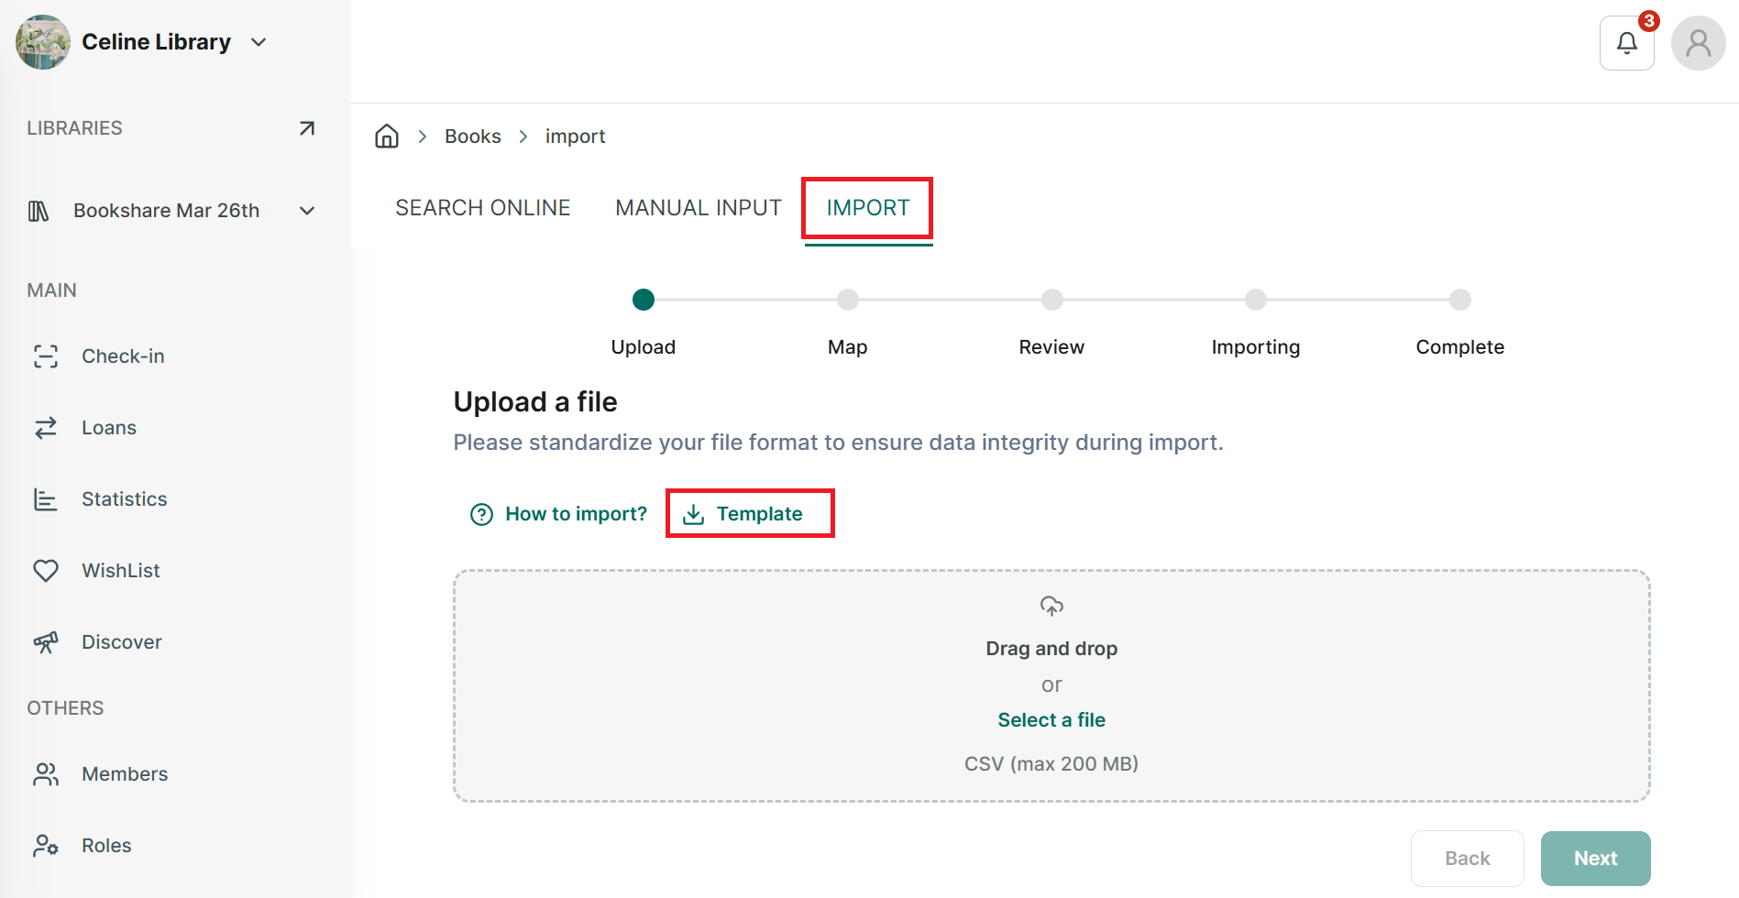The image size is (1739, 898).
Task: Select the Import tab
Action: click(x=868, y=208)
